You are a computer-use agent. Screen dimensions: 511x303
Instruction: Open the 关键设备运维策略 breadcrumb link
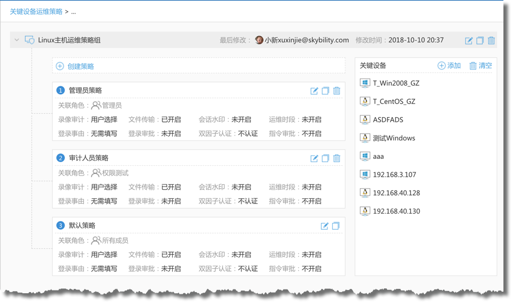tap(36, 11)
